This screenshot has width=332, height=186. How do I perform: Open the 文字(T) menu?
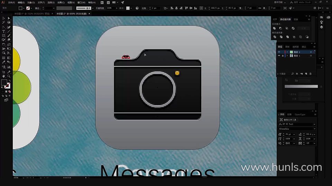point(41,2)
